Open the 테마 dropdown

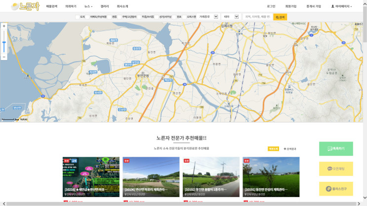tap(231, 17)
